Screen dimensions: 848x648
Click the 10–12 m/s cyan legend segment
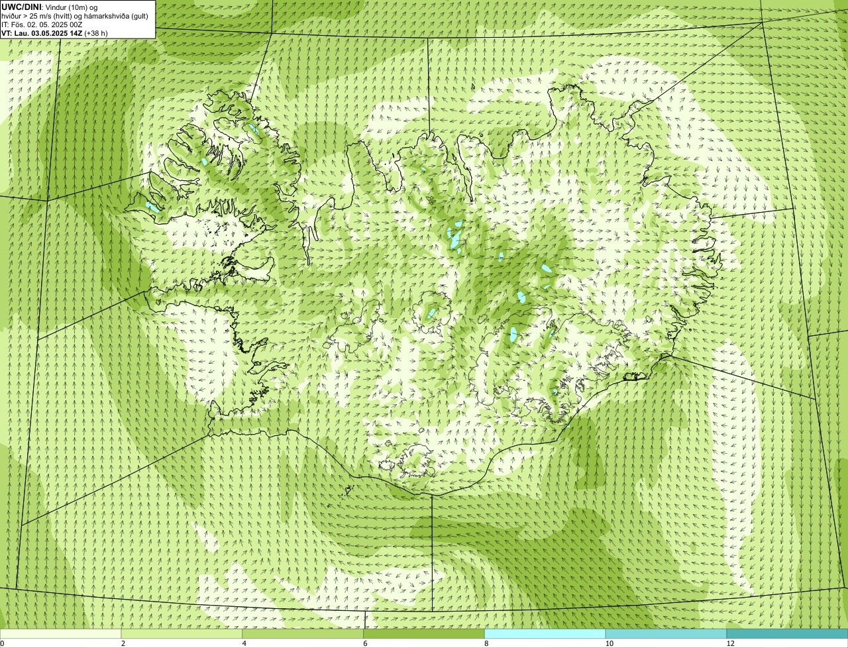tap(666, 633)
